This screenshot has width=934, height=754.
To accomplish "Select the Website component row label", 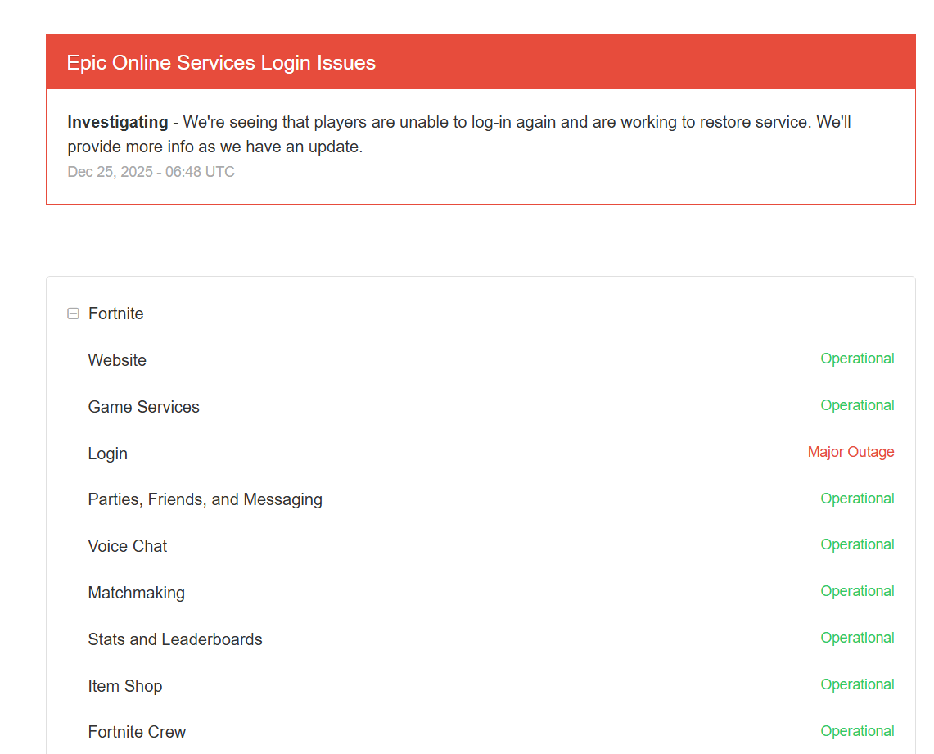I will coord(117,360).
